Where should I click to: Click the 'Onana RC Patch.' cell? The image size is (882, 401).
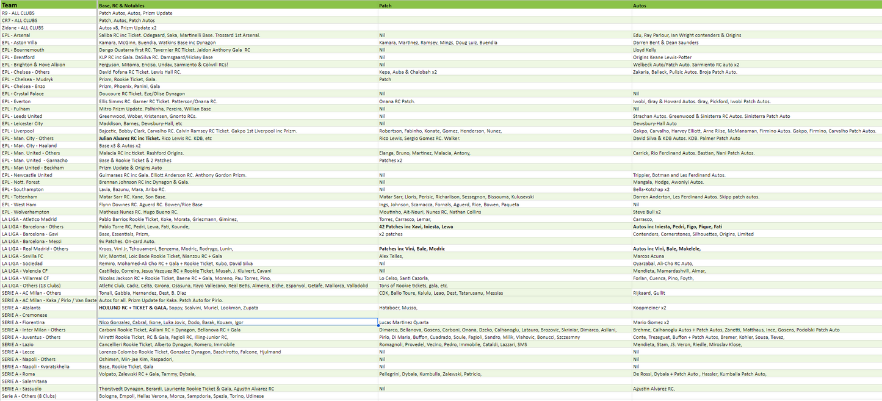pos(504,101)
